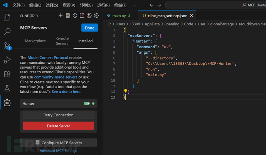This screenshot has width=266, height=155.
Task: Click the Users breadcrumb segment
Action: coord(120,24)
